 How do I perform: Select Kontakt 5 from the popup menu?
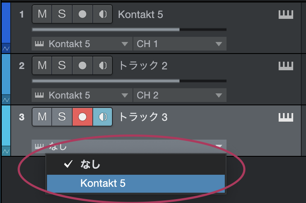(x=135, y=183)
